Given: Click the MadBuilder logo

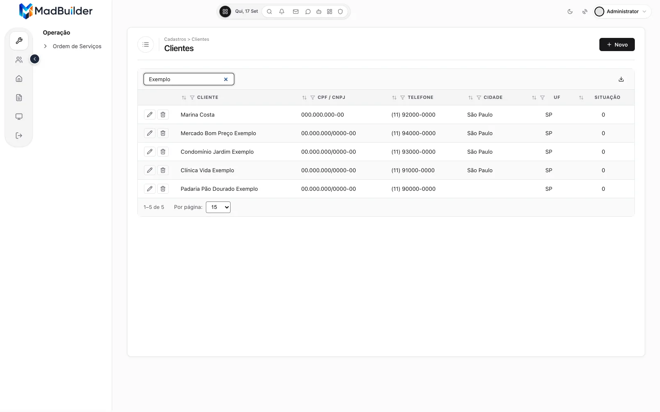Looking at the screenshot, I should (x=56, y=11).
